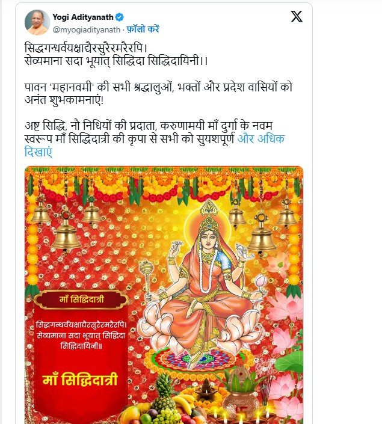Click the goddess's golden crown
Image resolution: width=382 pixels, height=424 pixels.
click(208, 216)
